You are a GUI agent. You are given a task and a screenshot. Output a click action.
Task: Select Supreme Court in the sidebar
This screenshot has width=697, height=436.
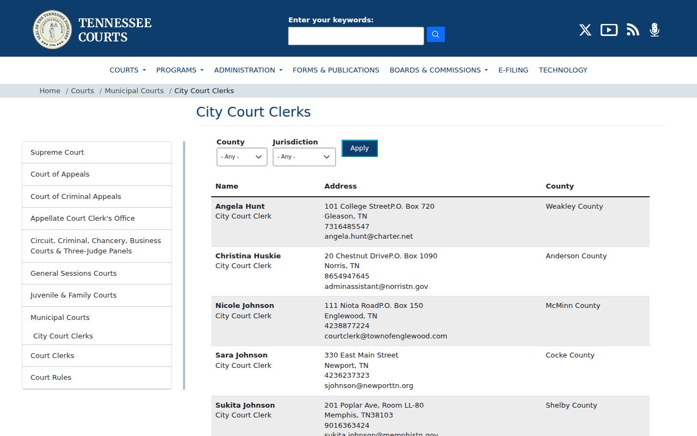(x=97, y=153)
